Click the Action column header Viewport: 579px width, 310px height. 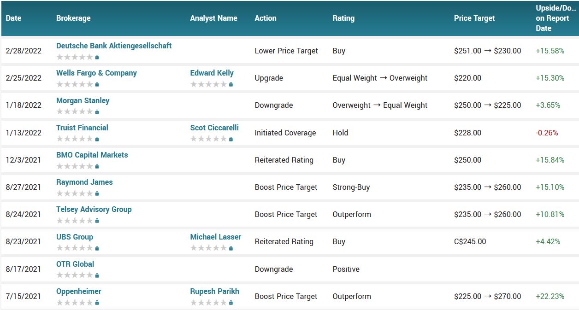[x=266, y=18]
